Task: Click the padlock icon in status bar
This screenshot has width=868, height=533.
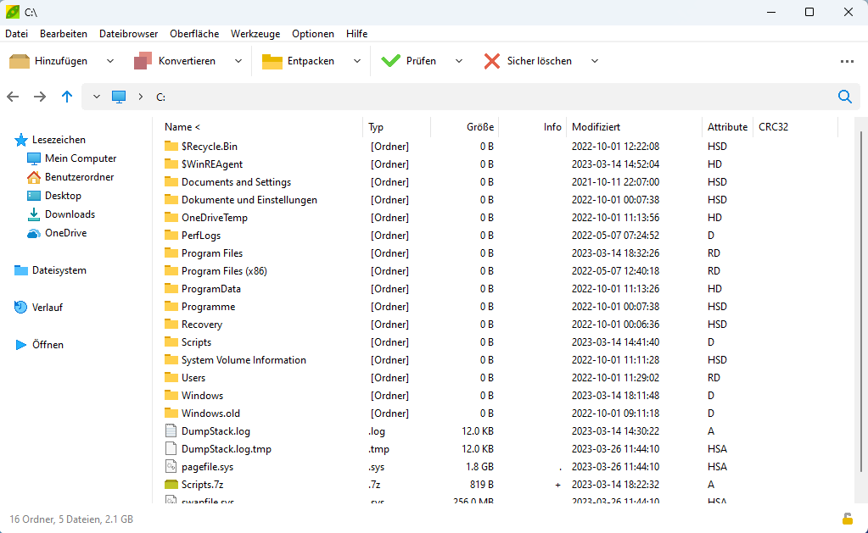Action: pos(847,519)
